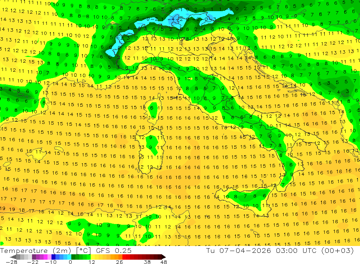Click the '26' label under color scale
This screenshot has height=264, width=360.
[119, 262]
